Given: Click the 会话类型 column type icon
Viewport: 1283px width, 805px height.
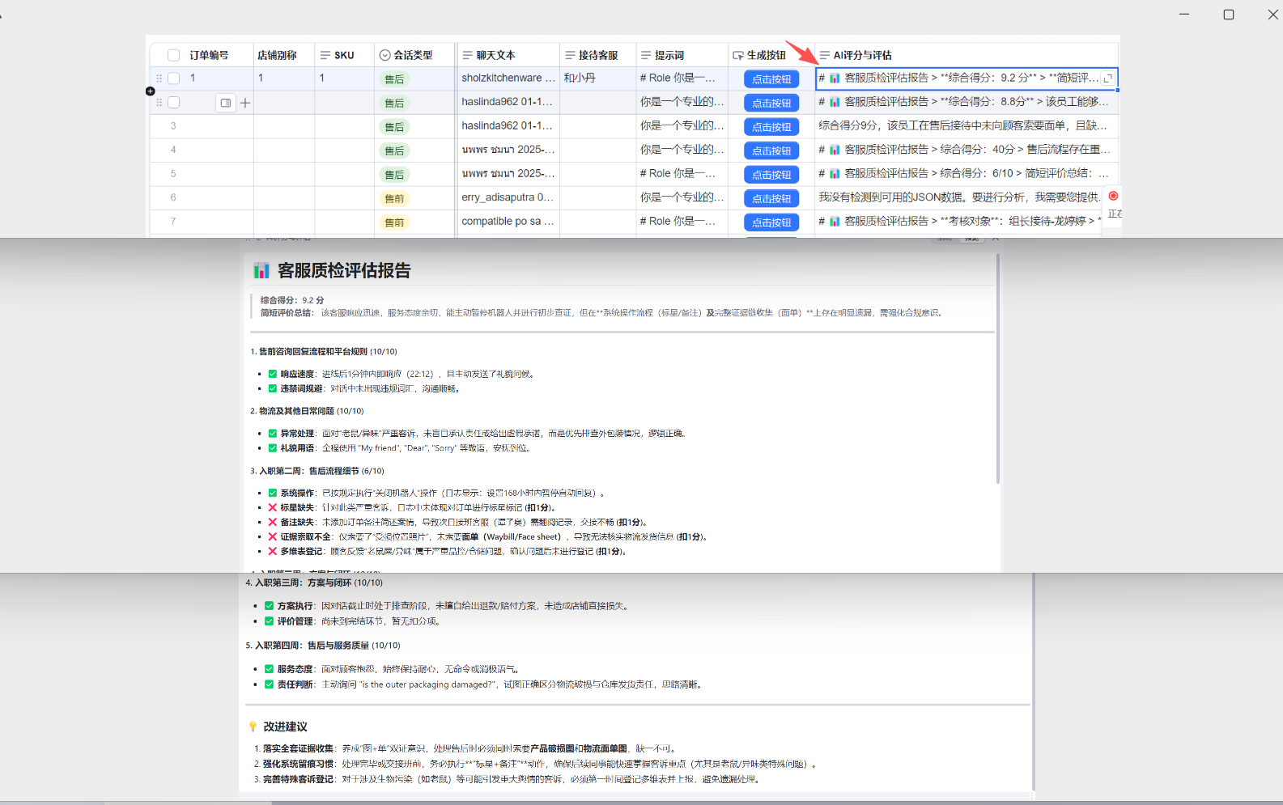Looking at the screenshot, I should coord(385,55).
